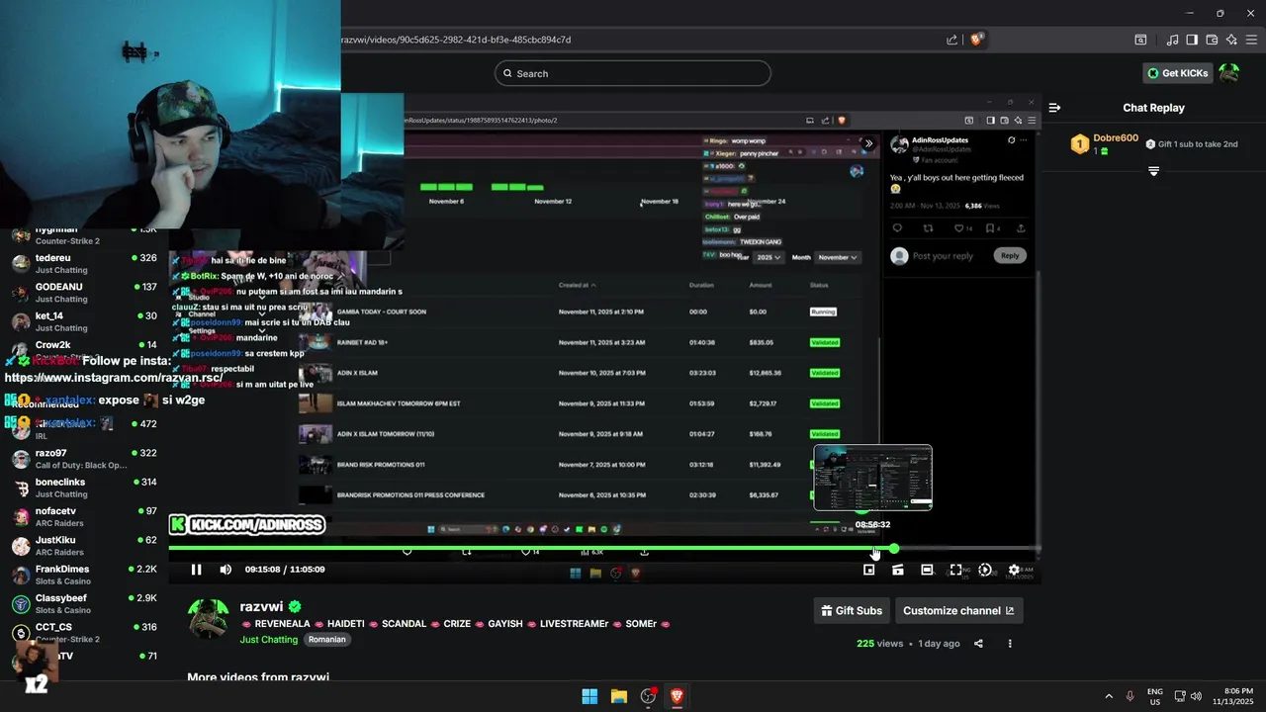The height and width of the screenshot is (712, 1266).
Task: Click the razvwi channel avatar
Action: pos(209,619)
